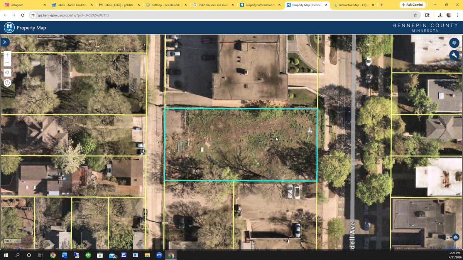Open the map layers panel icon

click(x=454, y=43)
